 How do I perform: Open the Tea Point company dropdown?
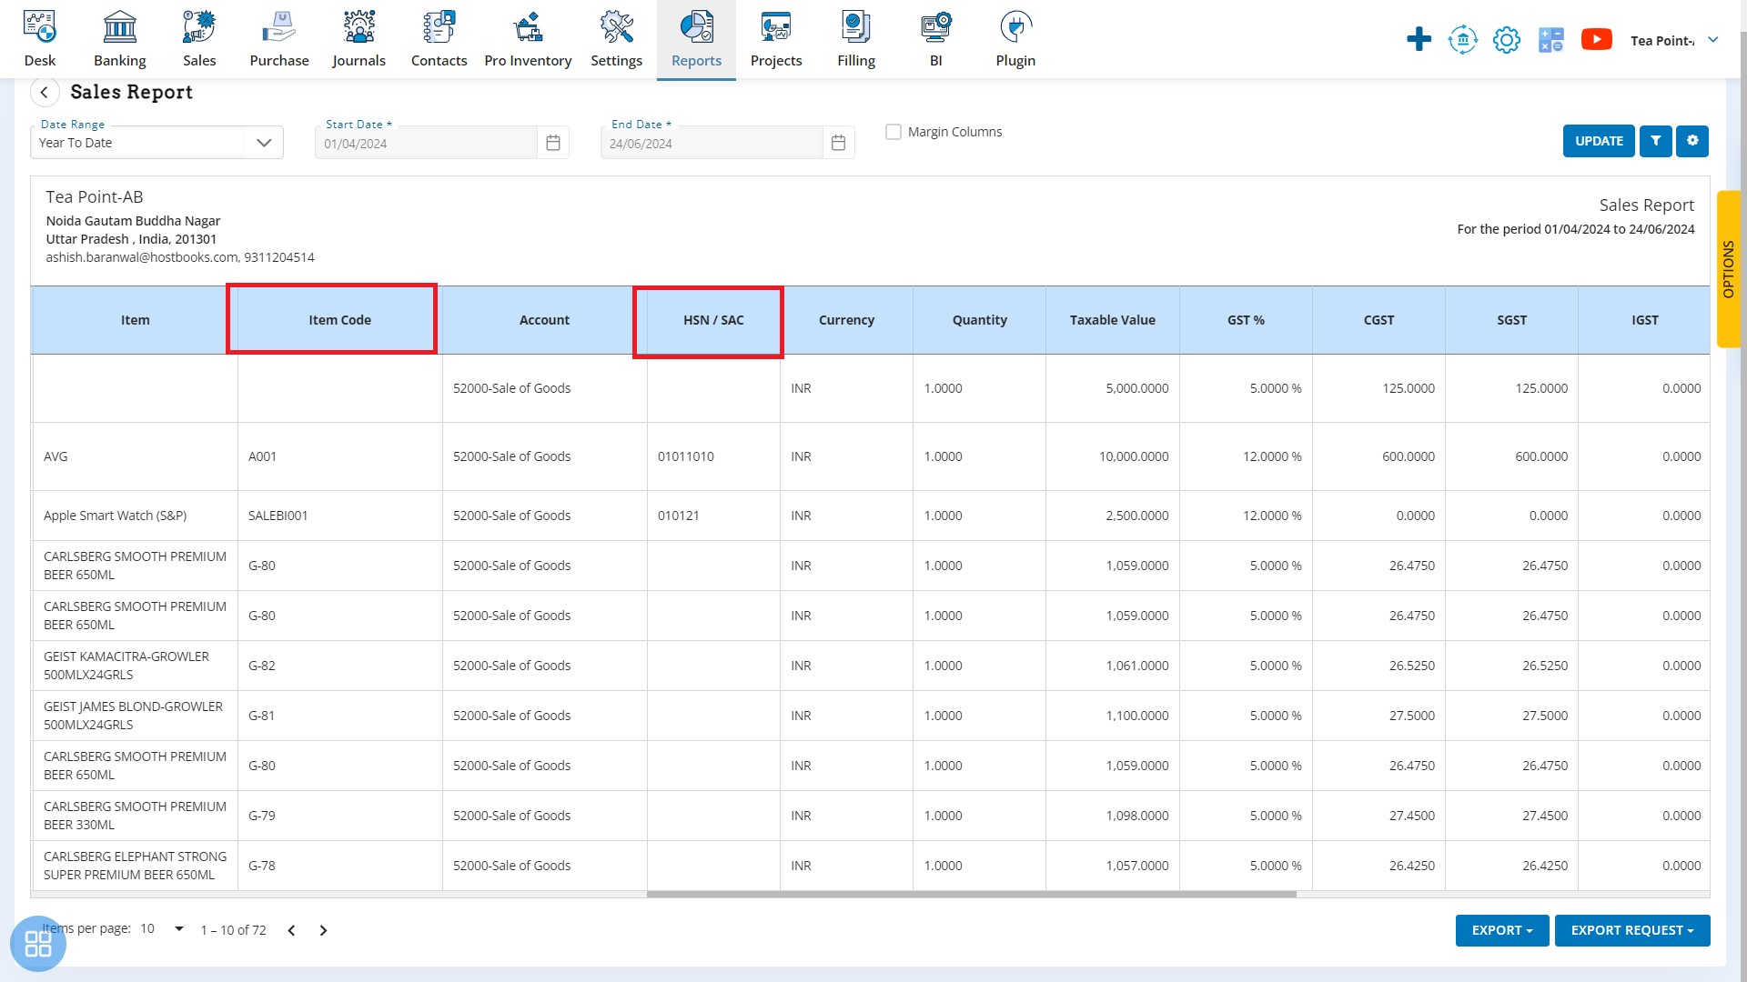(1673, 40)
